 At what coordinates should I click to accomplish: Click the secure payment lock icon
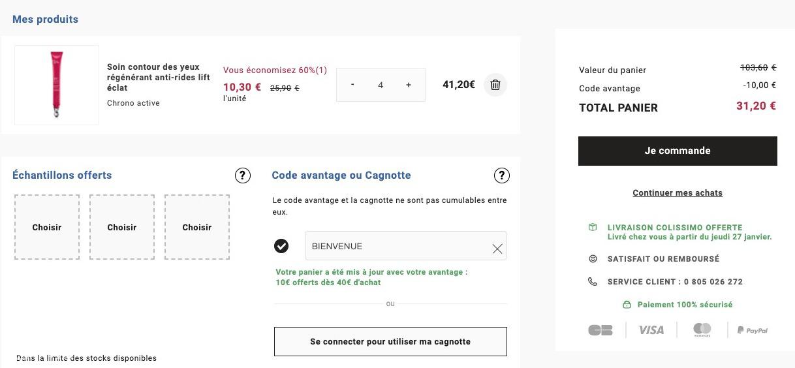click(627, 305)
